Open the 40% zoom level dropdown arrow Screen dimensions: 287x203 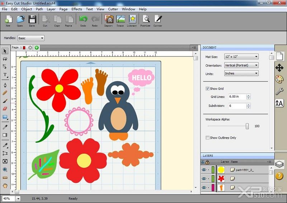coord(18,199)
